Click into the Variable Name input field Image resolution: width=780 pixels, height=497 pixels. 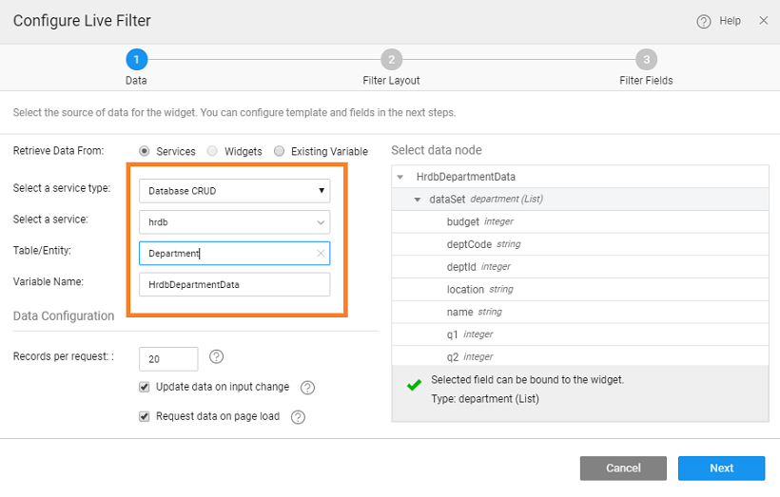coord(234,284)
